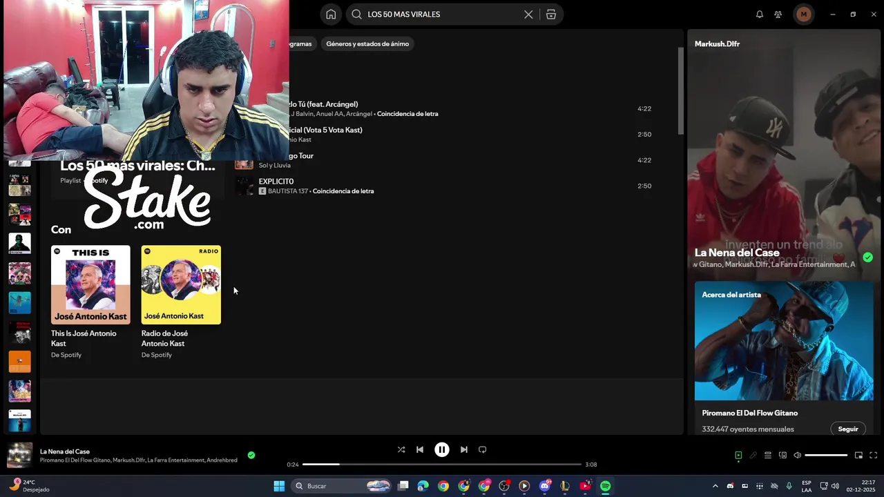Enter full screen player
The image size is (884, 497).
pos(873,456)
